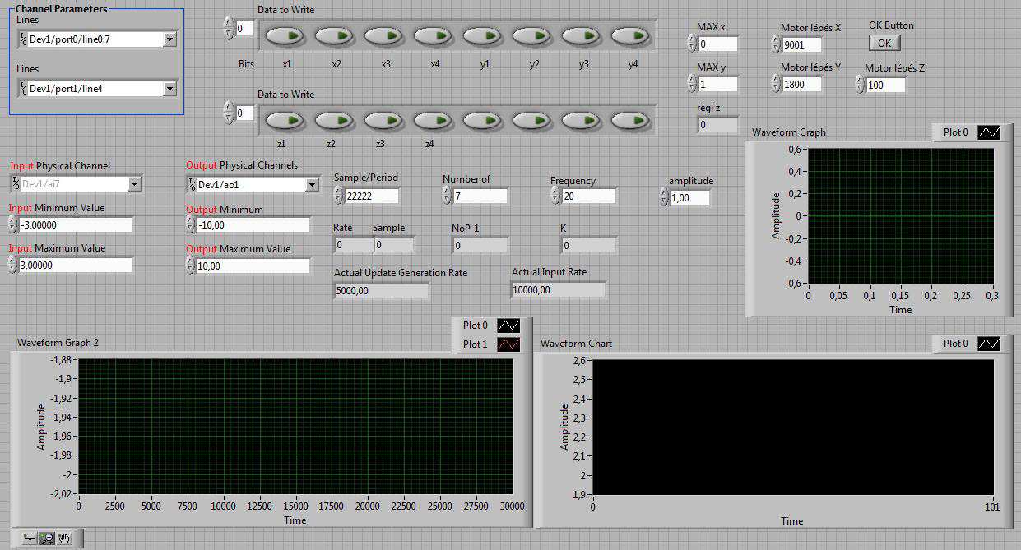Click the Output Maximum Value field 10,00
Screen dimensions: 1021x550
(254, 266)
